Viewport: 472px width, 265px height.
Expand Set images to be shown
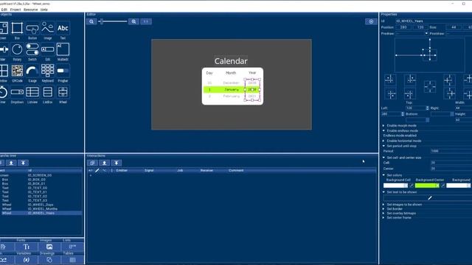[383, 205]
